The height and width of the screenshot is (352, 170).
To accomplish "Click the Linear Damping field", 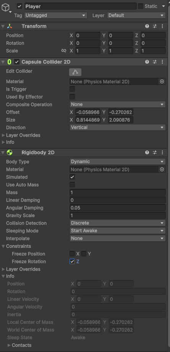I will [118, 200].
